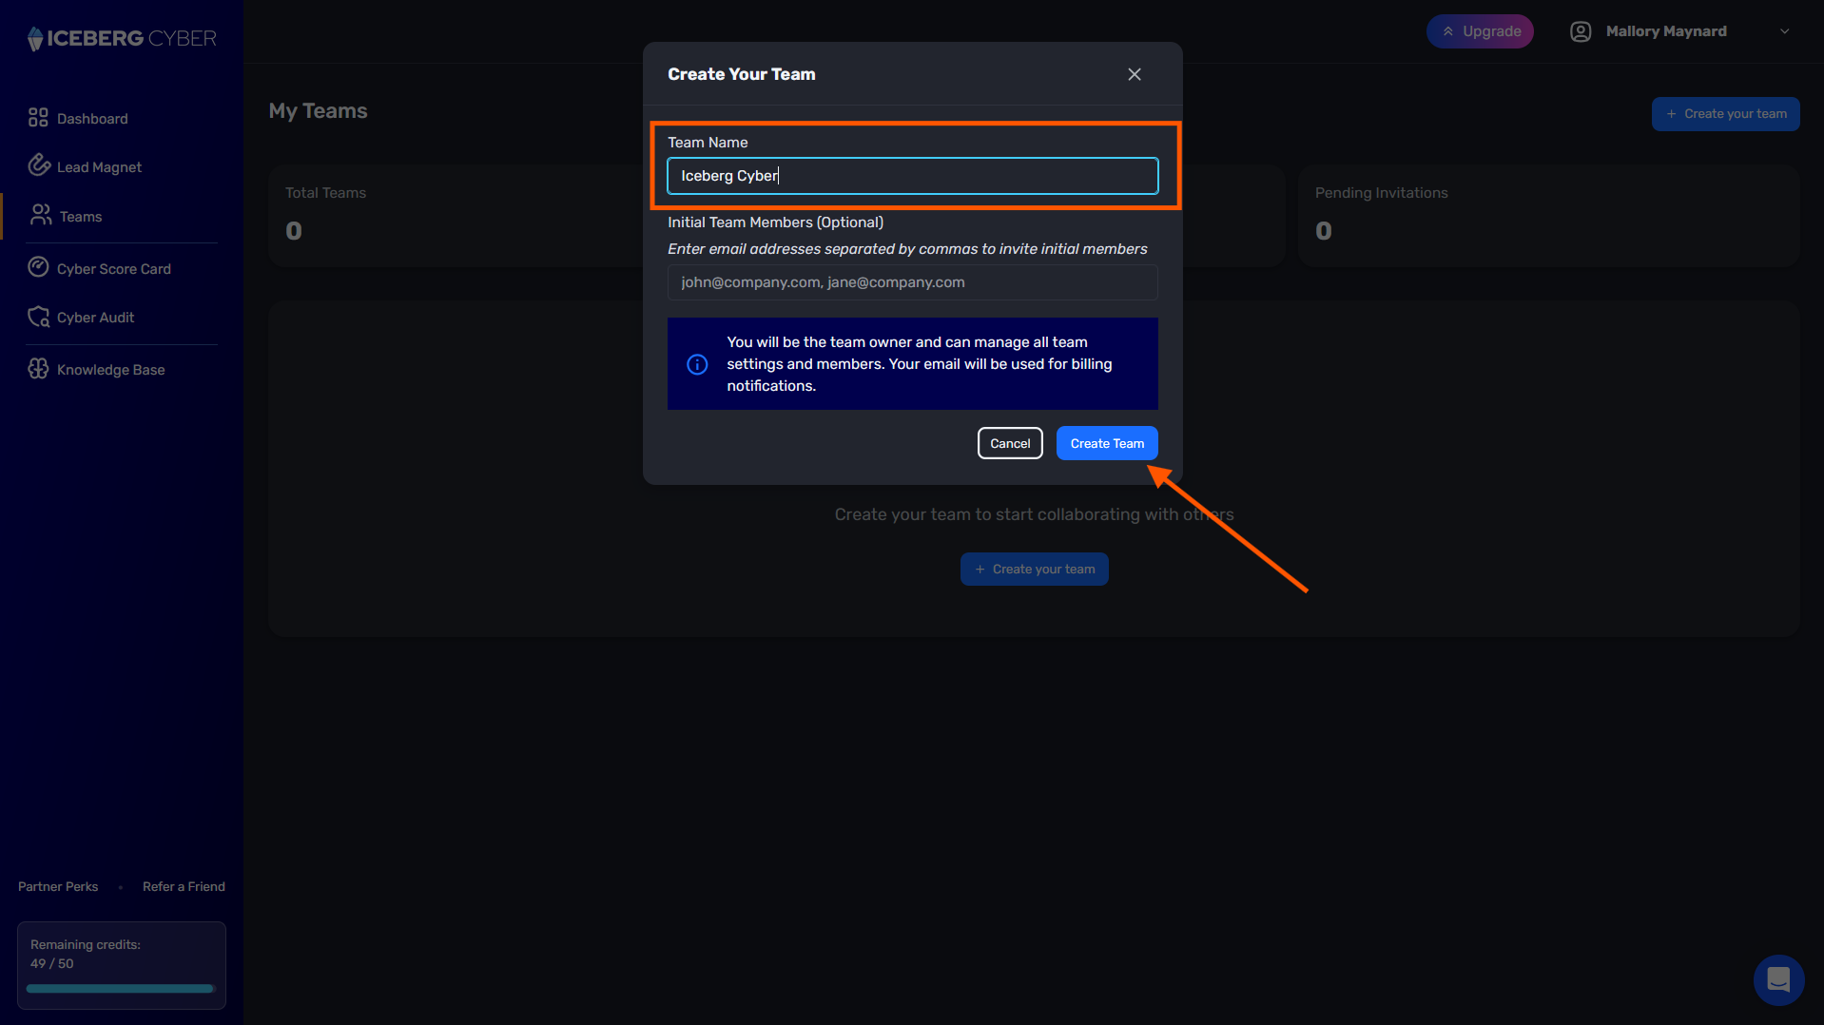Open Knowledge Base
Image resolution: width=1824 pixels, height=1025 pixels.
[x=110, y=370]
